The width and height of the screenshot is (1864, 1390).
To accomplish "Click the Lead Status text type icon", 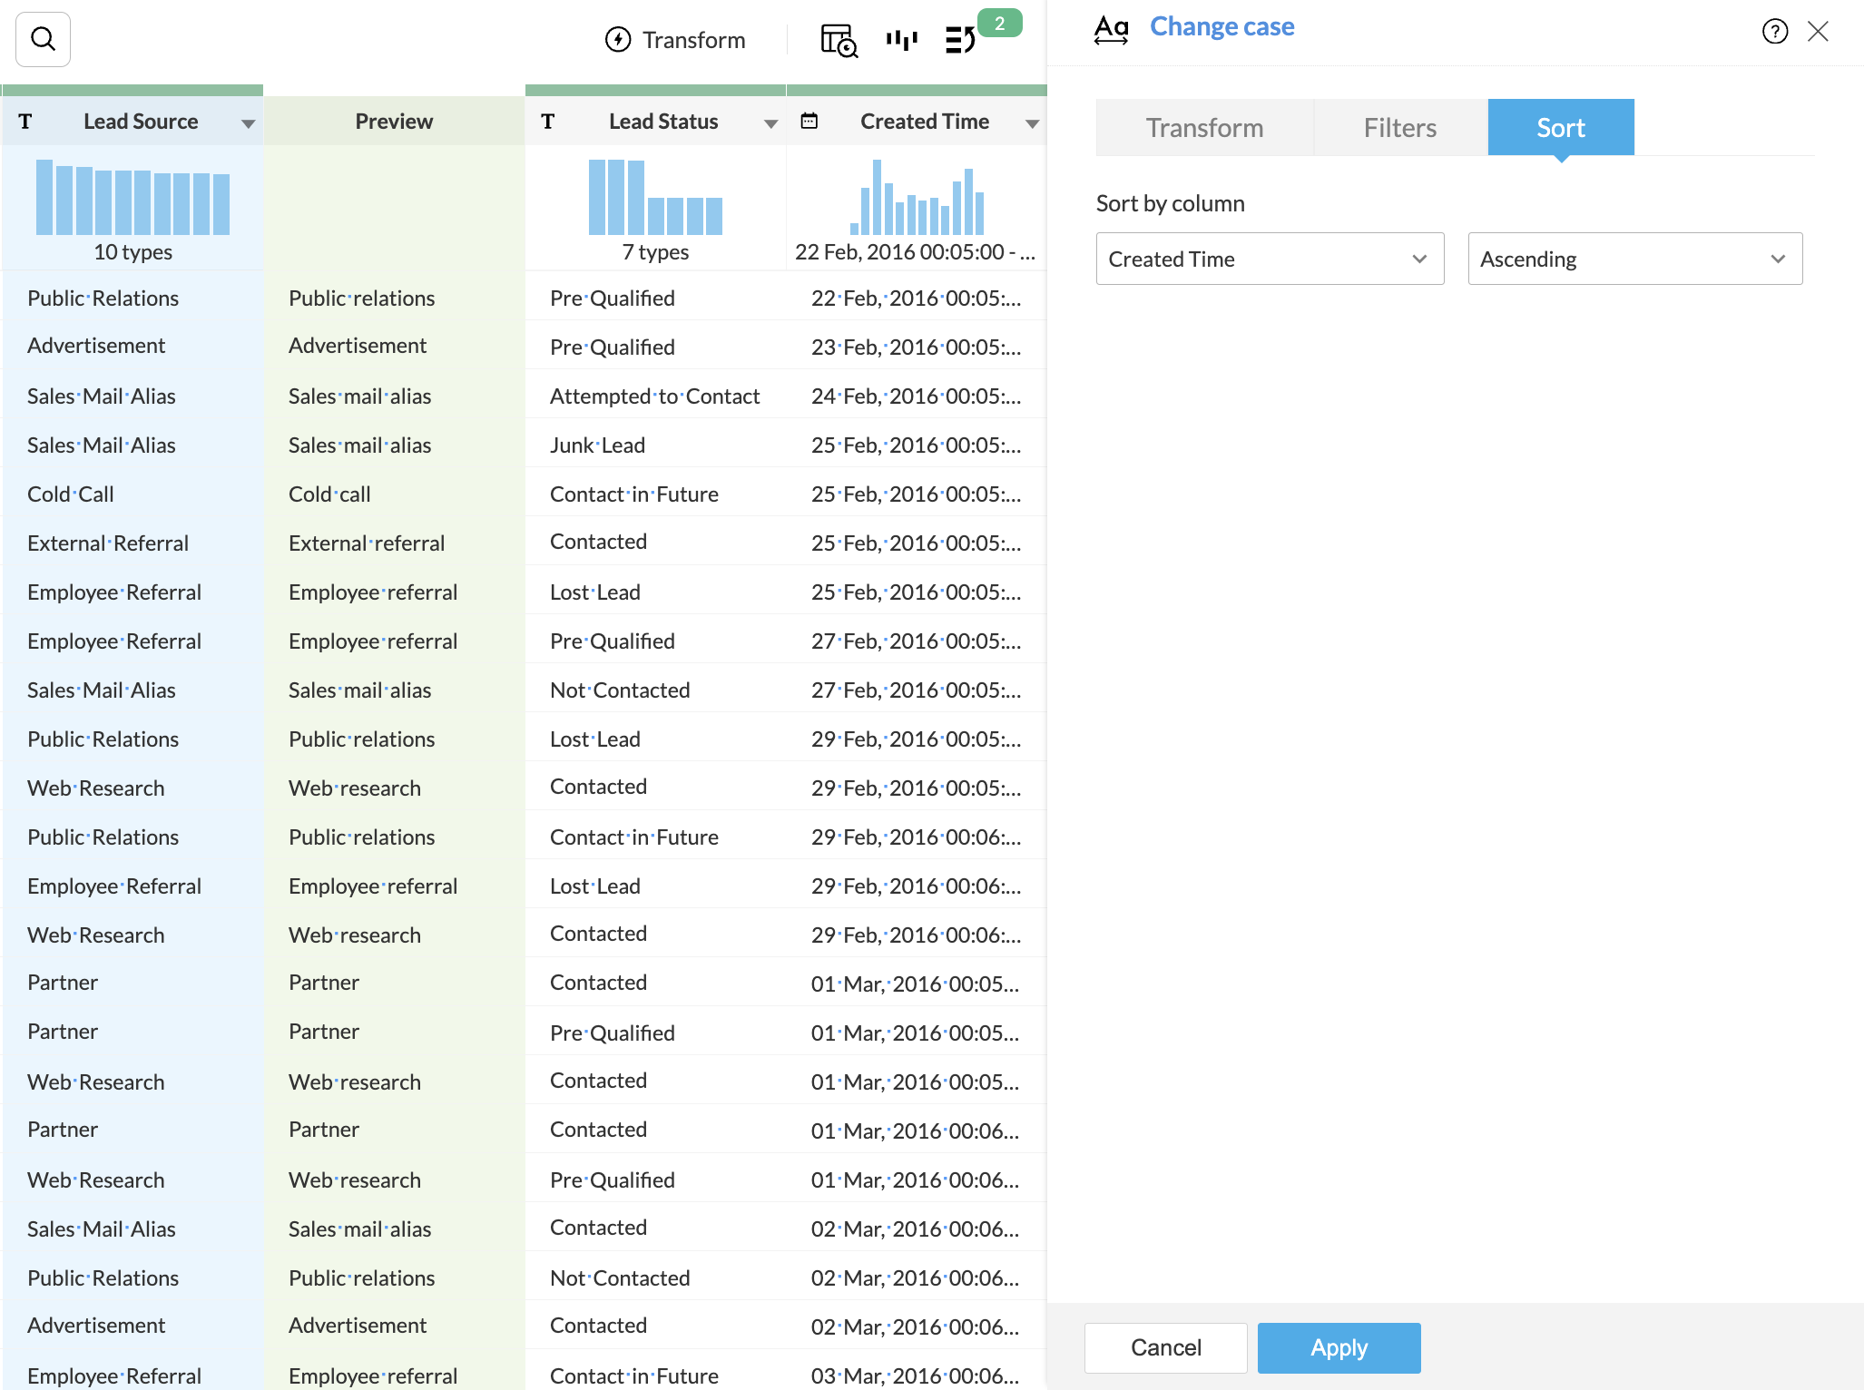I will (547, 122).
